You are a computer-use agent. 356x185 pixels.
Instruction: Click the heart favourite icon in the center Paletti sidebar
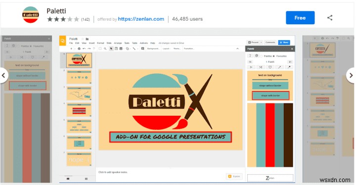[x=270, y=67]
